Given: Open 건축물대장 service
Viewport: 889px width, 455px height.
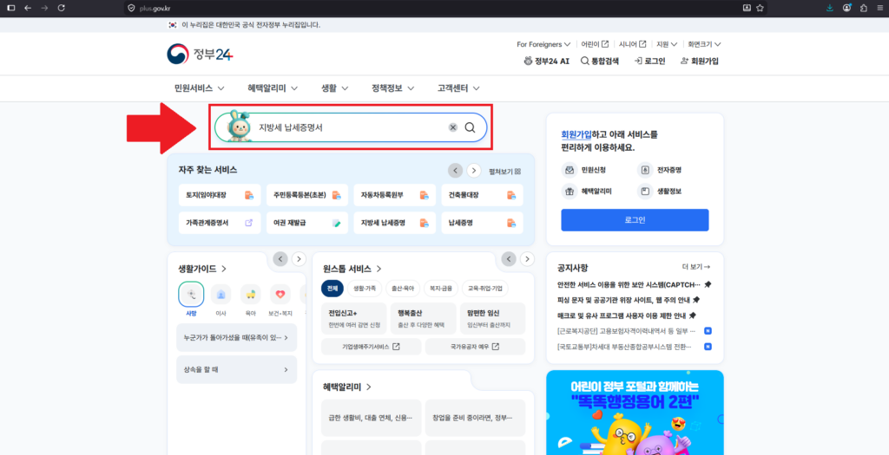Looking at the screenshot, I should [x=482, y=195].
